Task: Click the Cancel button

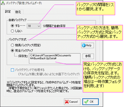Action: (72, 102)
